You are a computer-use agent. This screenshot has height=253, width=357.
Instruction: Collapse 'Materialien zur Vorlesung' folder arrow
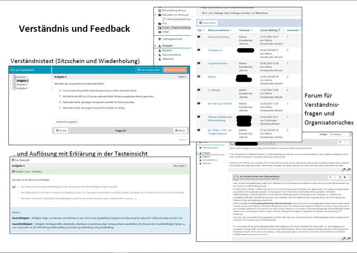(155, 15)
